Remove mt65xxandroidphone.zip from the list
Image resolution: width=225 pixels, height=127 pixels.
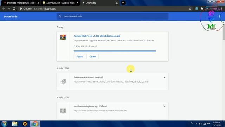(164, 107)
